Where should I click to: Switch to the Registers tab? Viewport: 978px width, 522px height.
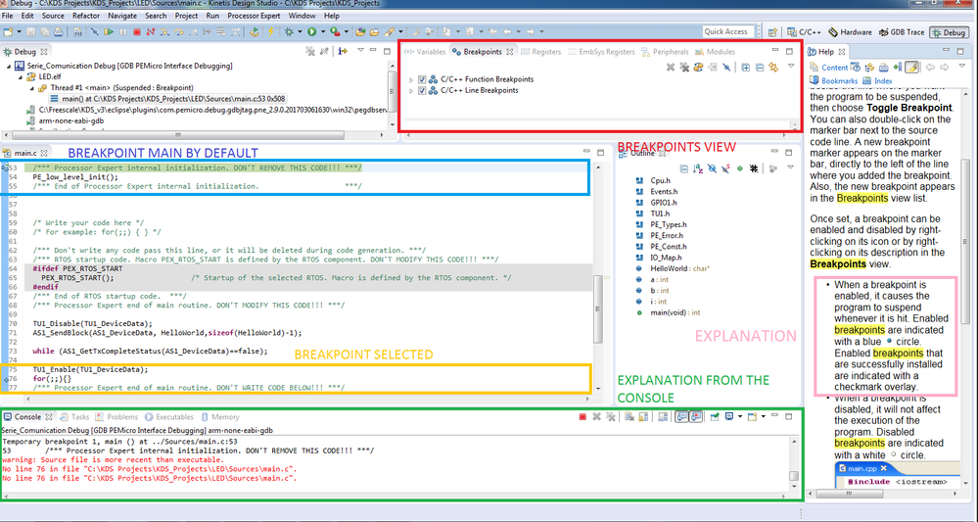(540, 52)
